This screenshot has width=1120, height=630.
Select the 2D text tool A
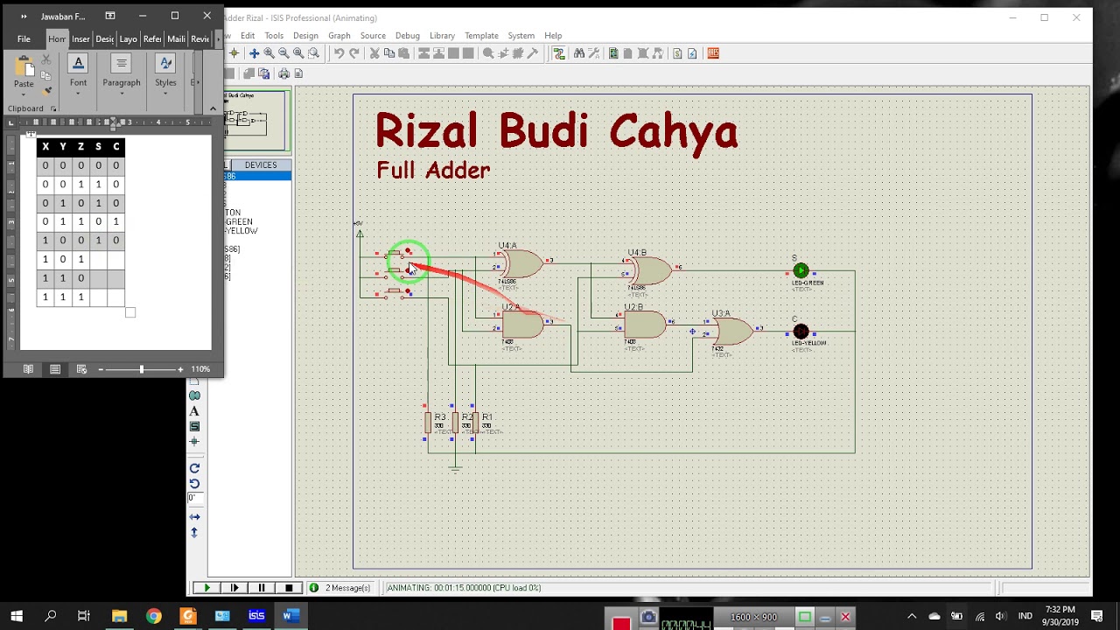[x=194, y=411]
